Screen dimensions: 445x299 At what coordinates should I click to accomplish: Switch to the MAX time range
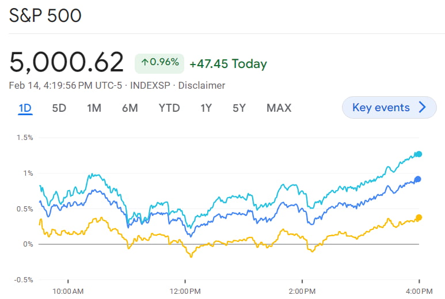[x=279, y=108]
